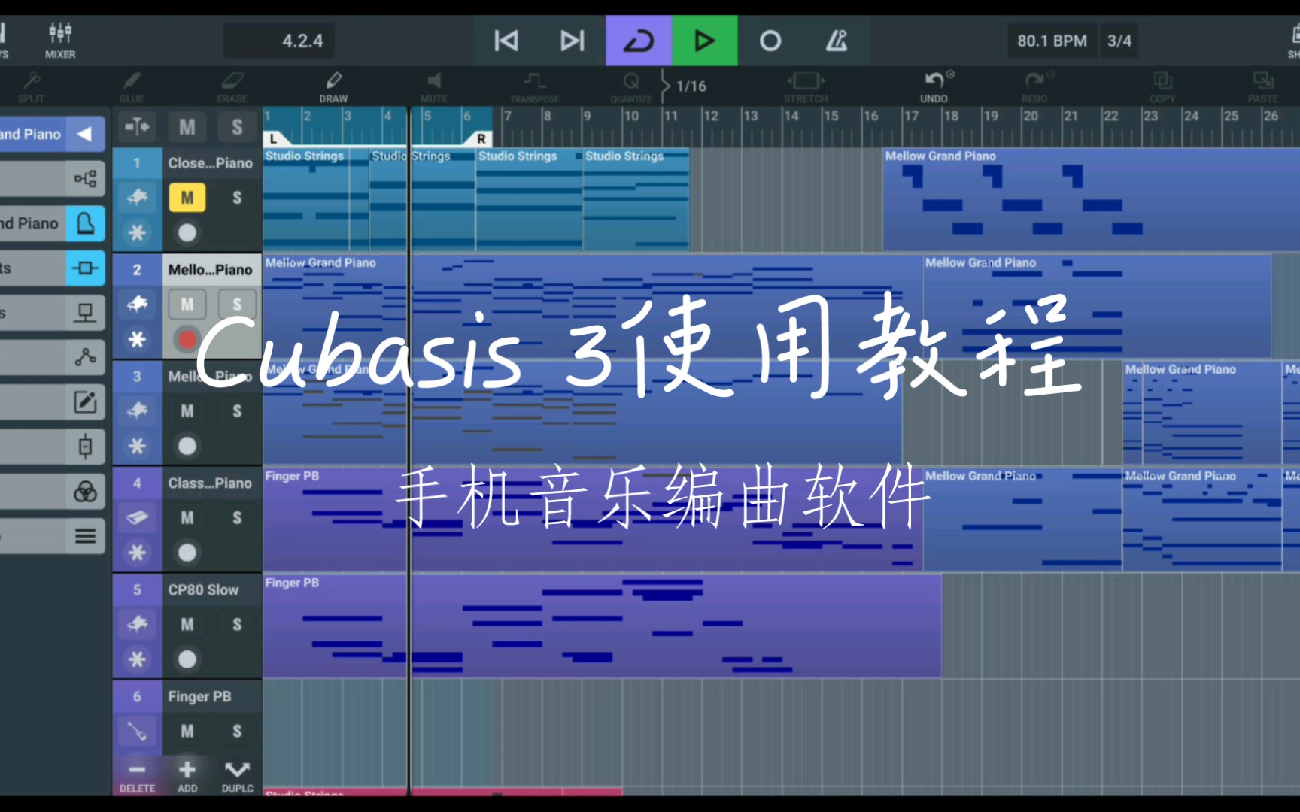Select Finger PB clip on track 5
Viewport: 1300px width, 812px height.
[602, 626]
